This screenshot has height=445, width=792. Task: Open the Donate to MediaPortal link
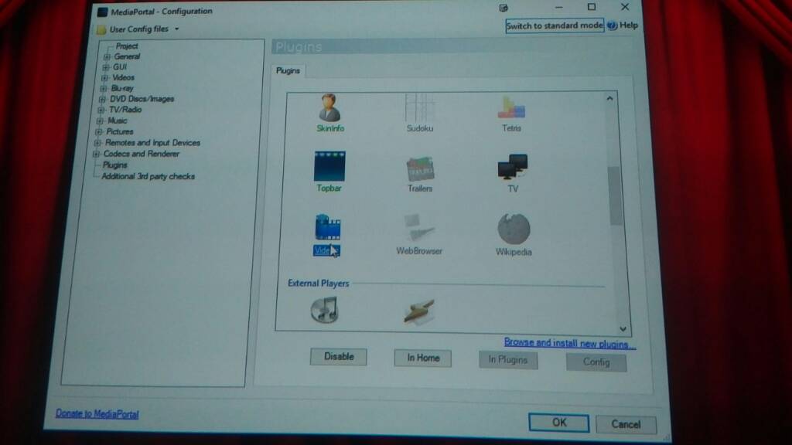[x=97, y=414]
